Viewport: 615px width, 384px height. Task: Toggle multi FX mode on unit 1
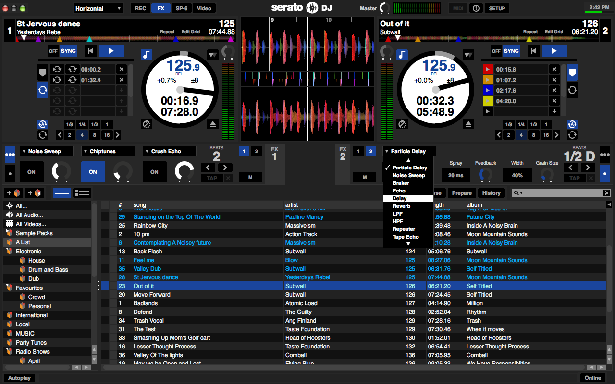tap(10, 155)
